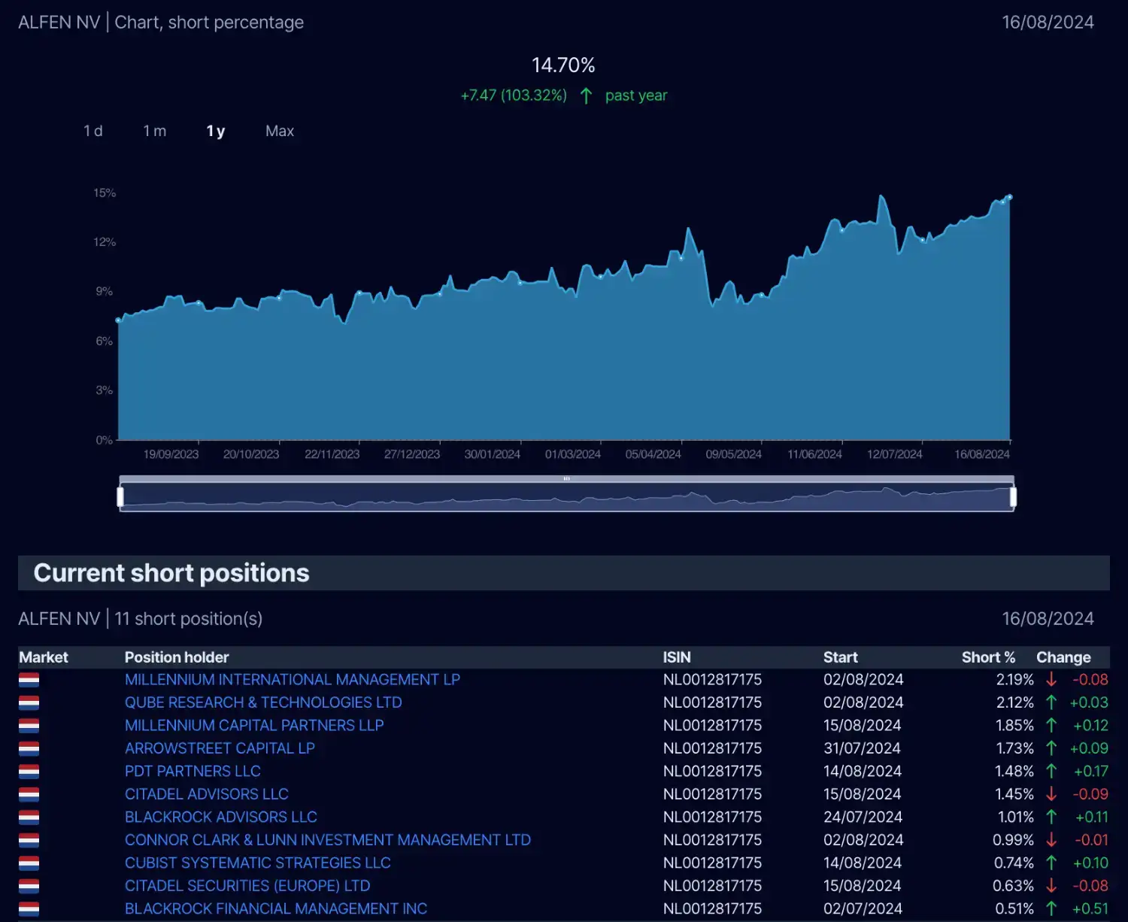Click the Netherlands flag for Connor Clark row

[x=29, y=841]
